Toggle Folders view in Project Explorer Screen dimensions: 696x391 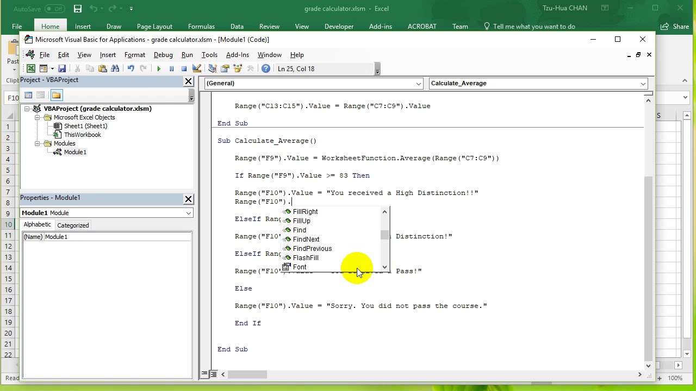tap(57, 95)
